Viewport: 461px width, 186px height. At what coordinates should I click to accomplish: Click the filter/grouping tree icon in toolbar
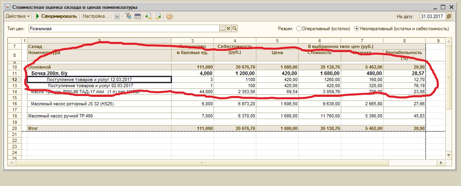129,17
